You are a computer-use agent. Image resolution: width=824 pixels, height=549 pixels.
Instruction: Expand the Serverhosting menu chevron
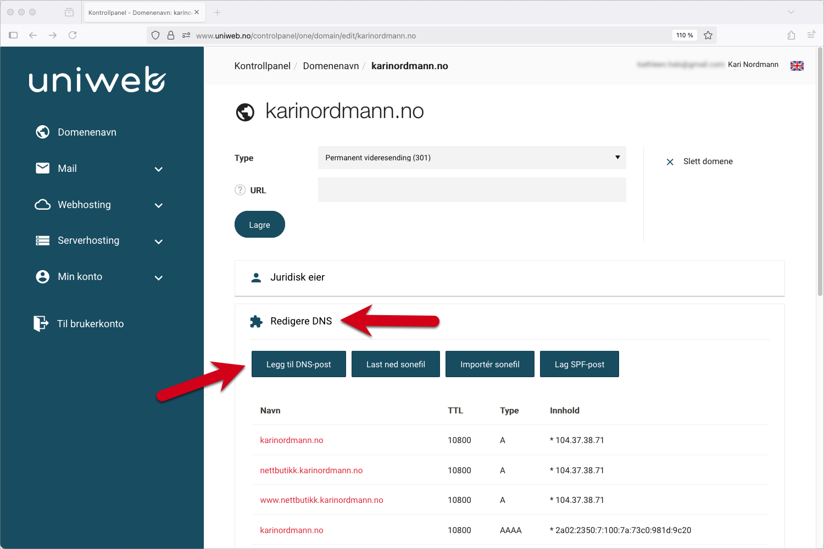point(159,242)
